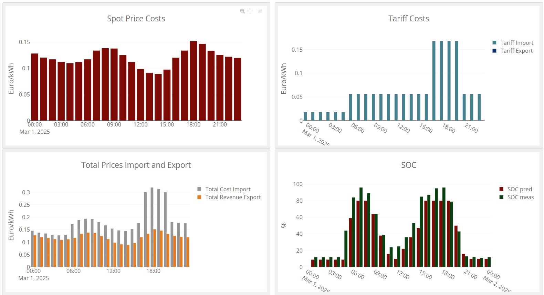Image resolution: width=544 pixels, height=295 pixels.
Task: Click the Spot Price Costs chart title
Action: 136,19
